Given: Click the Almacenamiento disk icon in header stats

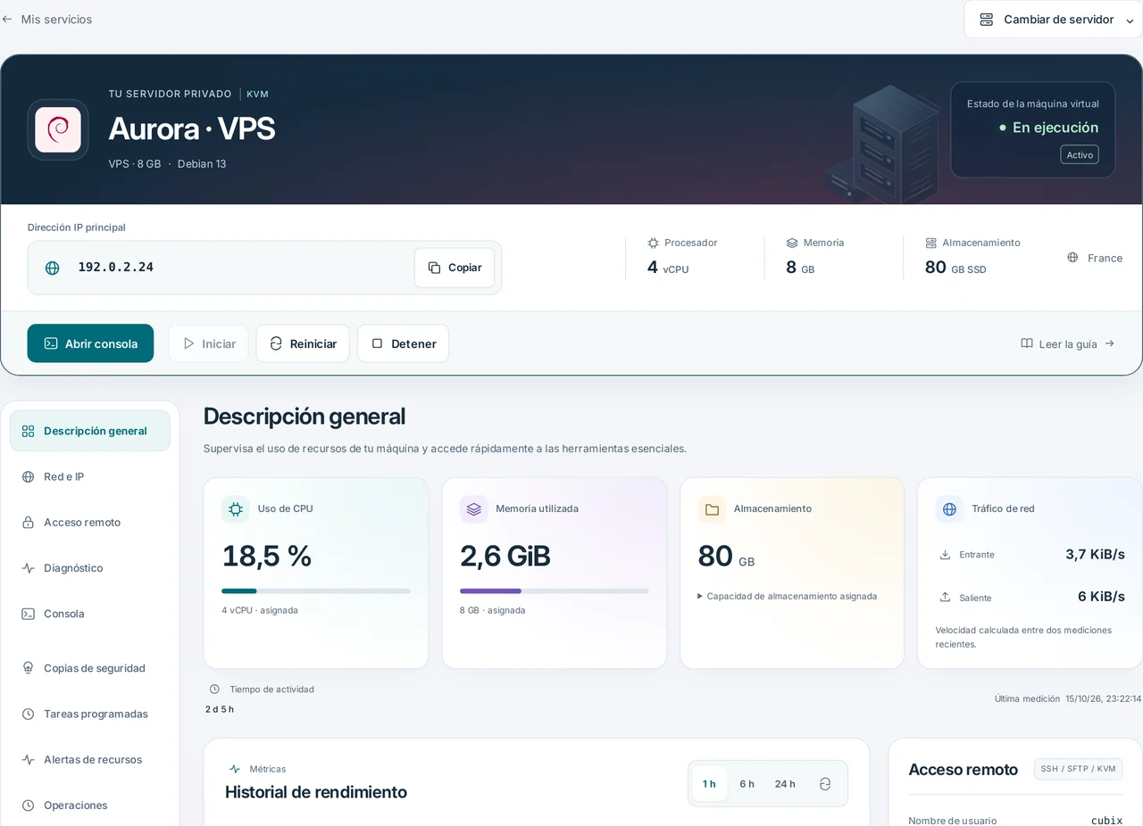Looking at the screenshot, I should 931,243.
